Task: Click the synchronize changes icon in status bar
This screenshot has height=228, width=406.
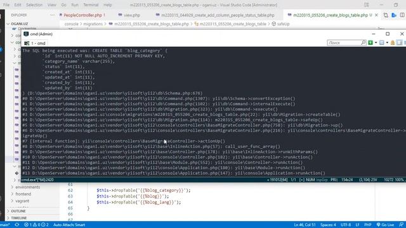Action: tap(17, 225)
